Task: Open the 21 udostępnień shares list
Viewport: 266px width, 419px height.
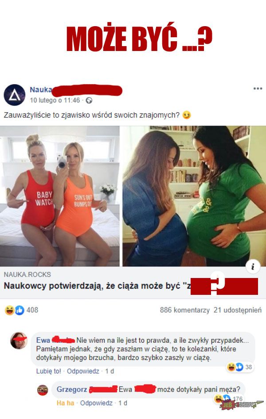Action: point(238,310)
